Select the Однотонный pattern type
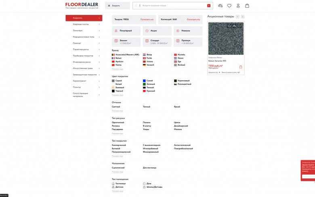The width and height of the screenshot is (315, 197). [118, 122]
